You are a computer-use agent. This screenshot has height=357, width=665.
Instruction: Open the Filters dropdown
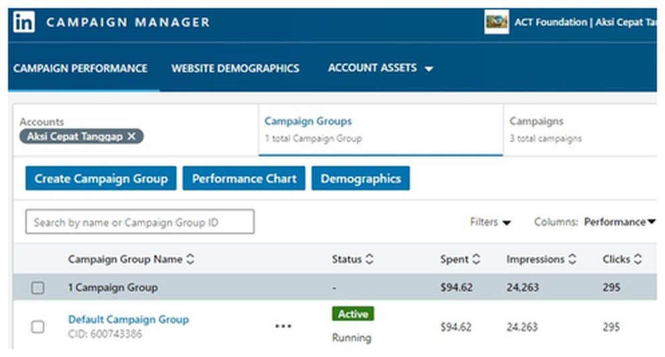[x=490, y=222]
